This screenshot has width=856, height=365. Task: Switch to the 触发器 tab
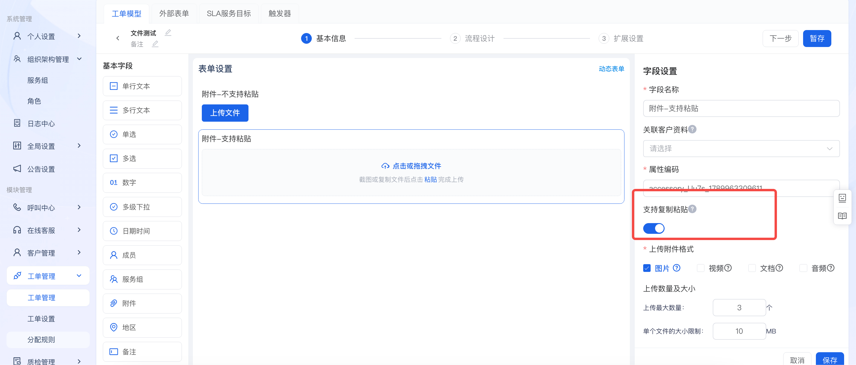click(x=280, y=13)
